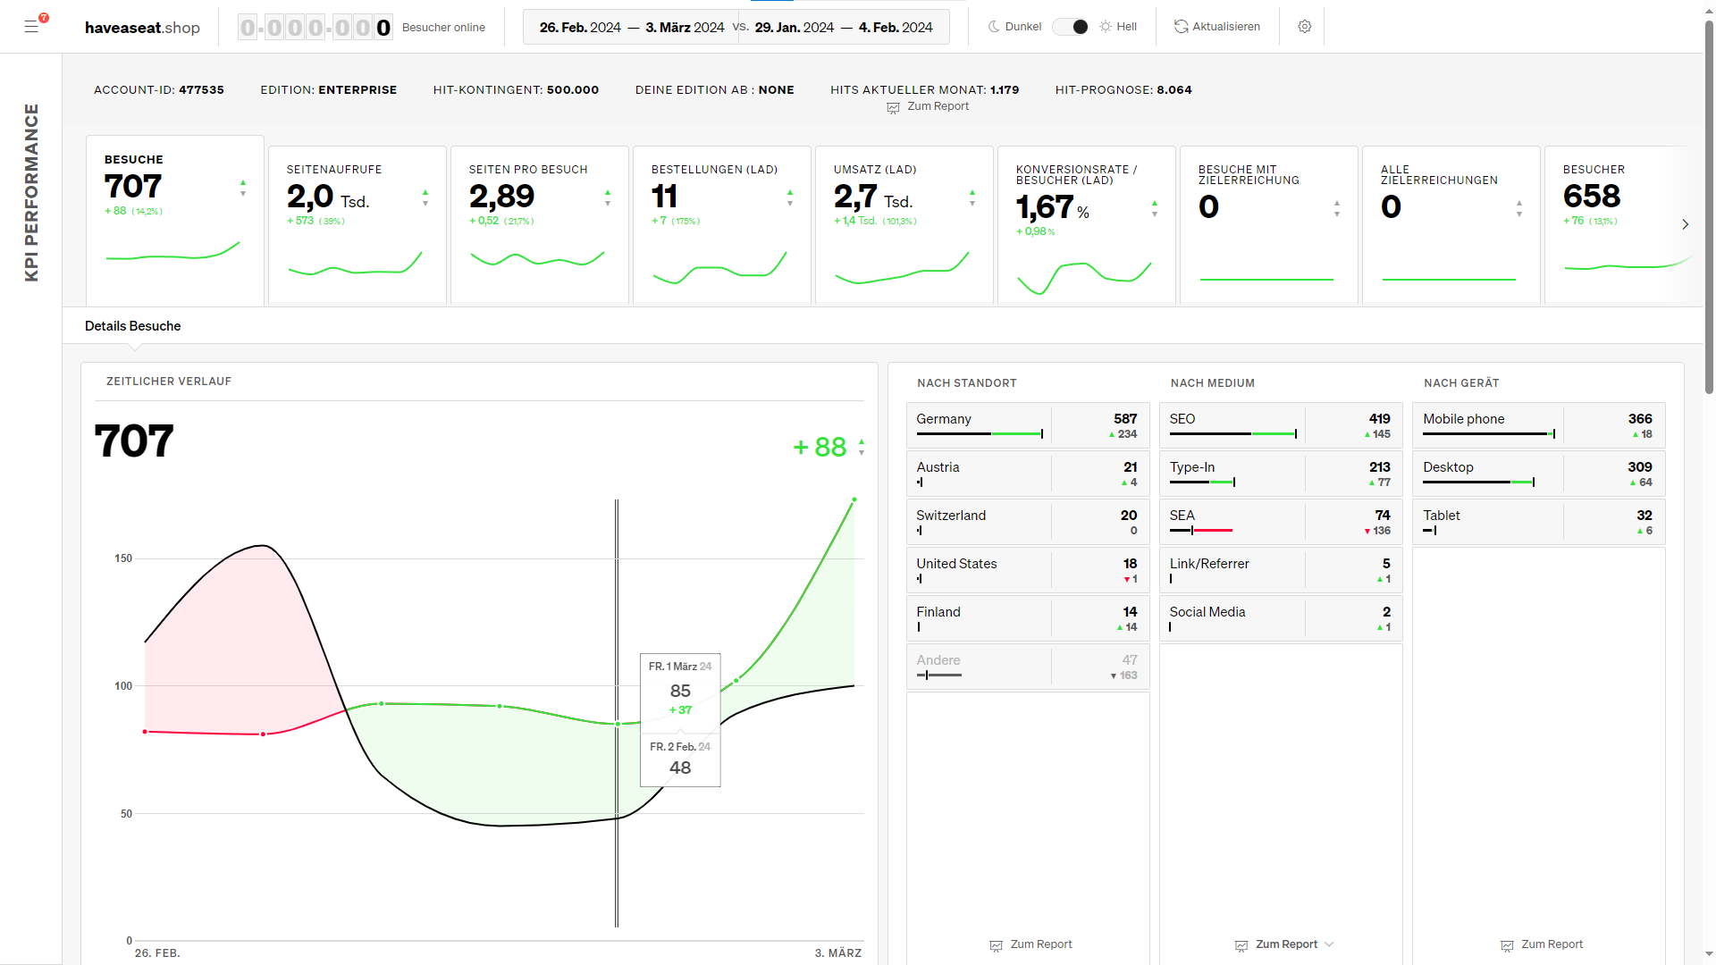The height and width of the screenshot is (965, 1716).
Task: Toggle sort arrows on Besuche KPI card
Action: (x=243, y=188)
